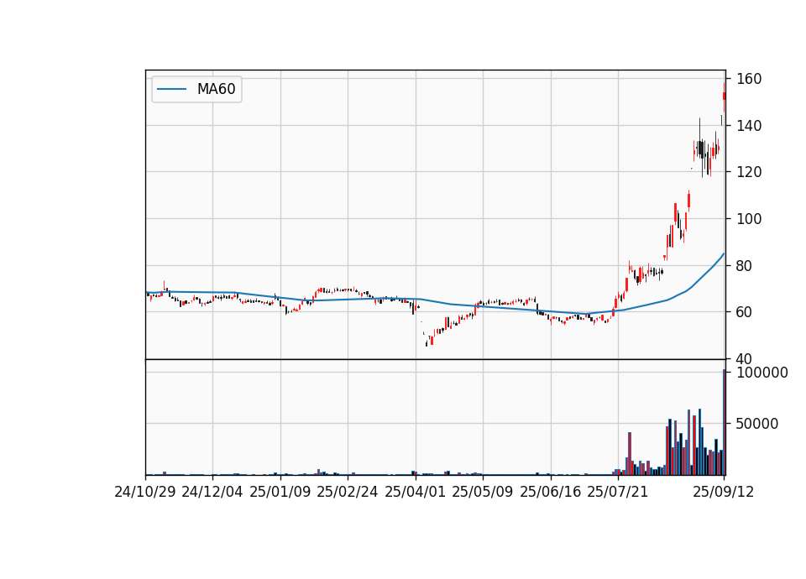Image resolution: width=806 pixels, height=579 pixels.
Task: Click the 60 price axis label
Action: pyautogui.click(x=745, y=312)
